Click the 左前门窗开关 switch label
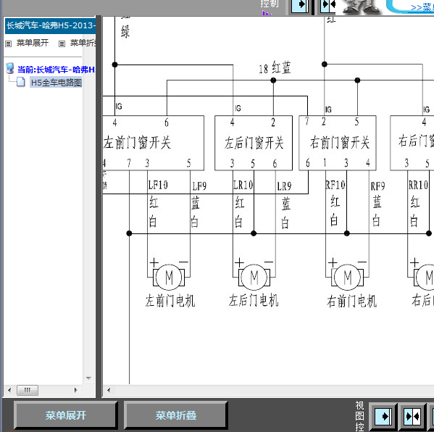434x432 pixels. pyautogui.click(x=137, y=143)
